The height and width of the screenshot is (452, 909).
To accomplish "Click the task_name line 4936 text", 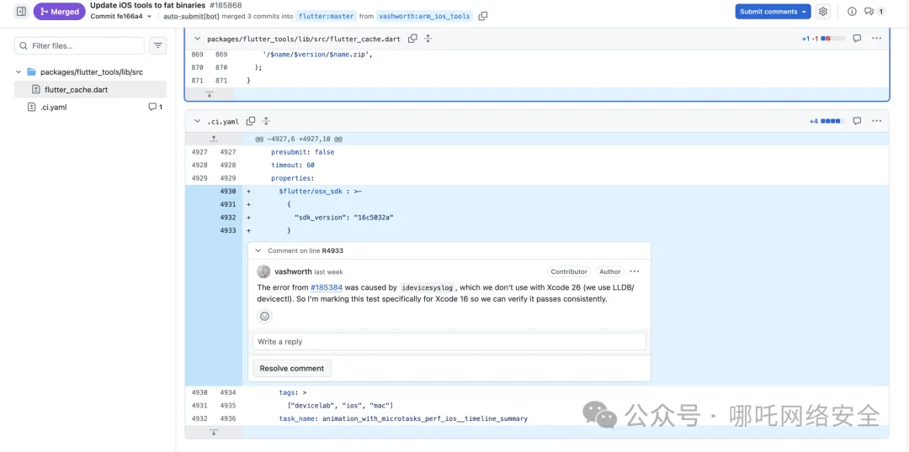I will coord(403,418).
